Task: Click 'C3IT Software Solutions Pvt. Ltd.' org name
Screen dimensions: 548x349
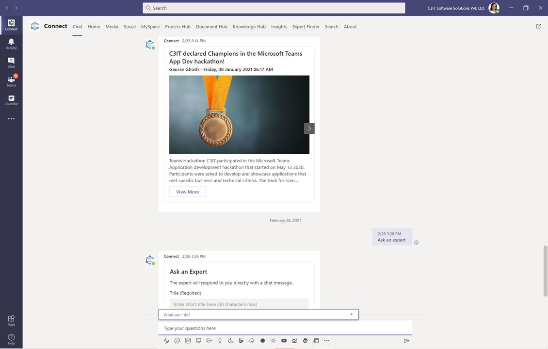Action: tap(456, 8)
